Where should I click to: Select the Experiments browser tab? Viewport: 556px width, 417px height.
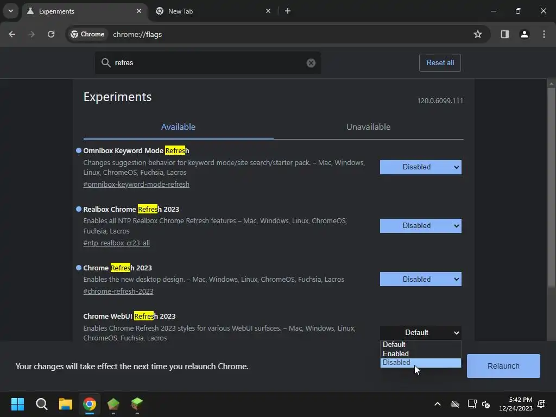coord(84,11)
